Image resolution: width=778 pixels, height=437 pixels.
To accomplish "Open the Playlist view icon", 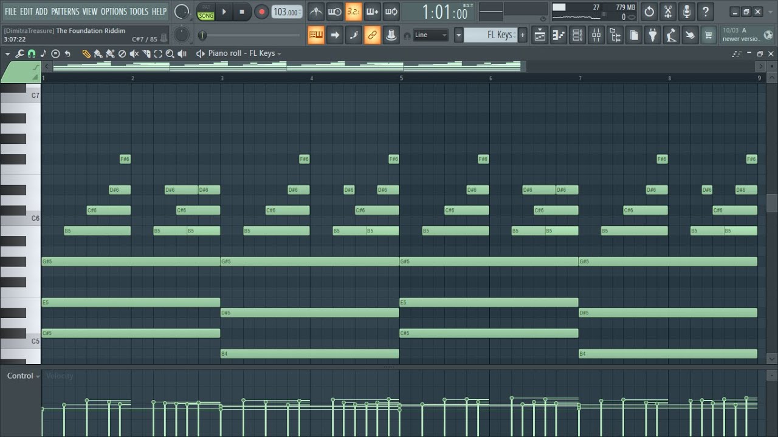I will (540, 35).
